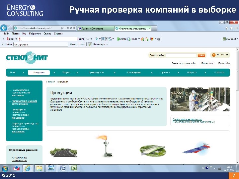Click the USD currency rate indicator

229,39
